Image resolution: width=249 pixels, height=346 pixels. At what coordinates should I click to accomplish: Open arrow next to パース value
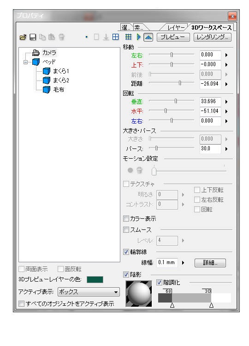coord(226,149)
